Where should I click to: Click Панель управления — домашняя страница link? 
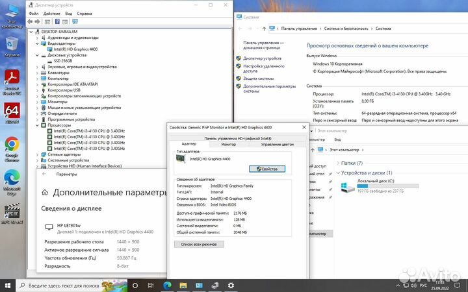263,45
